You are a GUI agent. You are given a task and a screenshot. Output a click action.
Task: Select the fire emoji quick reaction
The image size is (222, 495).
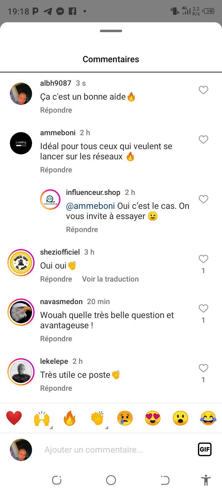[69, 418]
